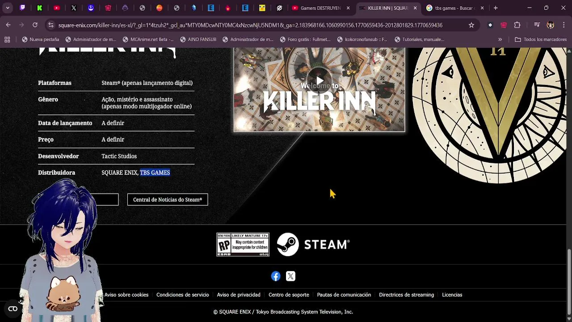Switch to the yellow duck face pinned tab
This screenshot has width=572, height=322.
pyautogui.click(x=262, y=8)
